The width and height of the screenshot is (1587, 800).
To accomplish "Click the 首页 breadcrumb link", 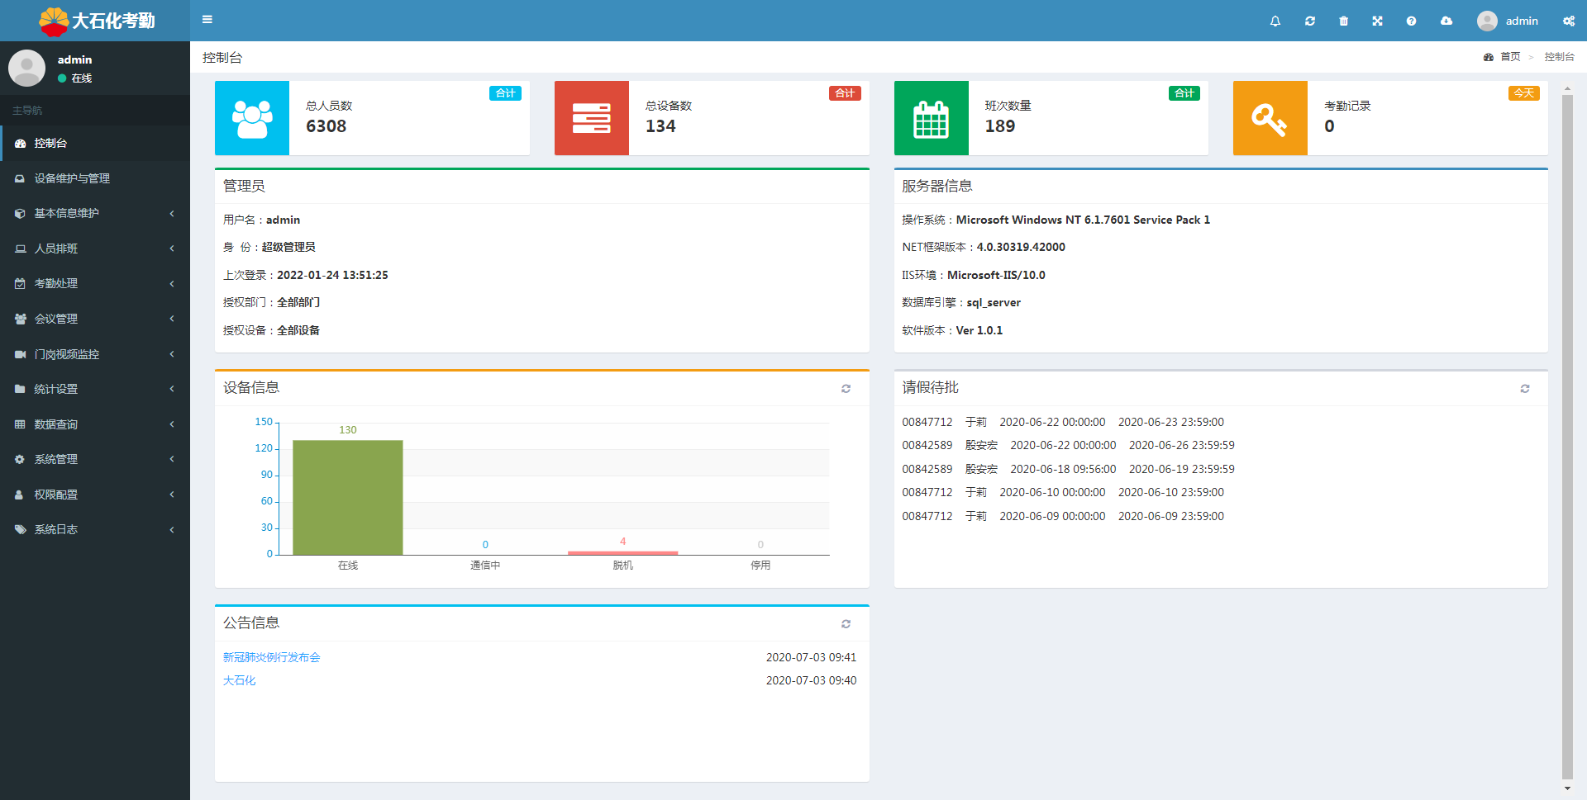I will pyautogui.click(x=1510, y=57).
